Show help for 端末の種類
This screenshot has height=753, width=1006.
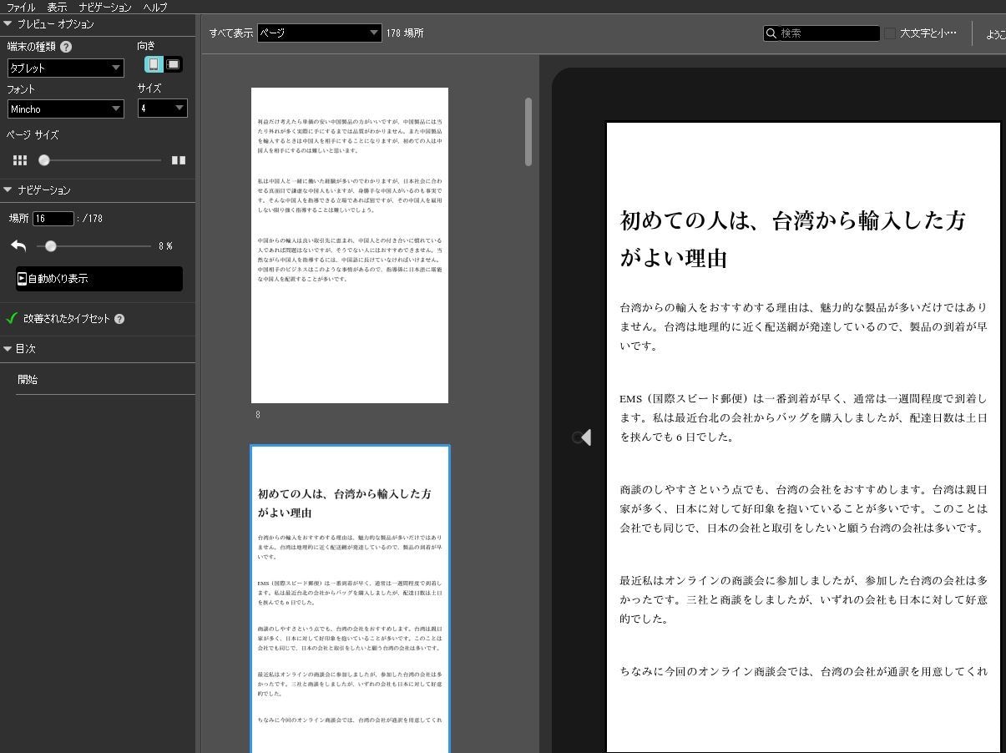tap(66, 47)
